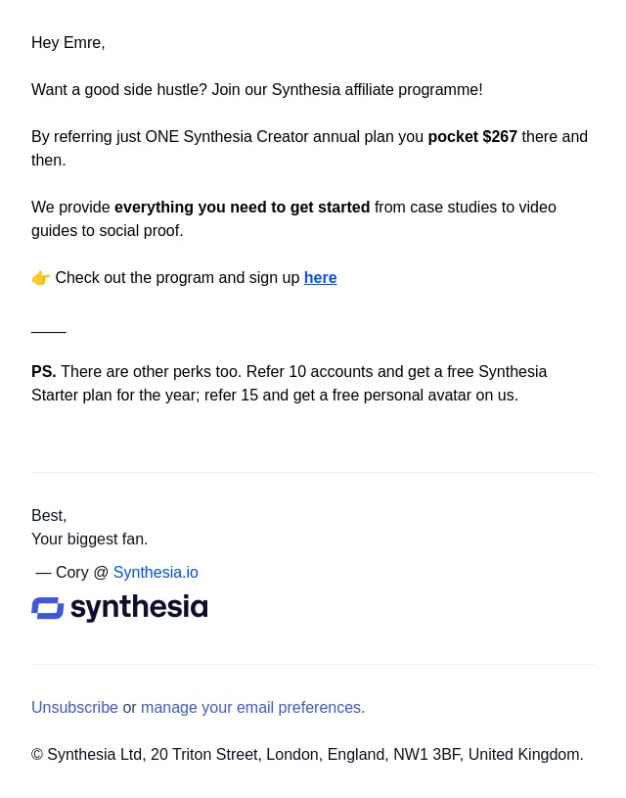Click the pointing hand emoji
This screenshot has width=626, height=798.
[x=41, y=278]
